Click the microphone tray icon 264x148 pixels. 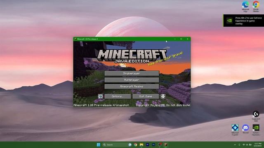coord(239,145)
